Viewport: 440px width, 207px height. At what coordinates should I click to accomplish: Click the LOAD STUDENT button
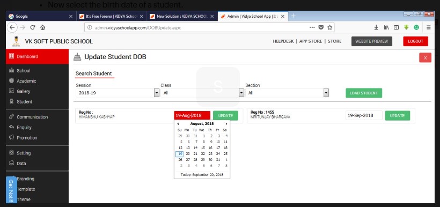tap(364, 93)
